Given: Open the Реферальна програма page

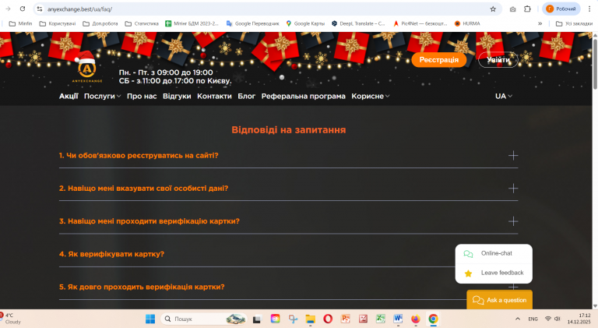Looking at the screenshot, I should pos(303,96).
